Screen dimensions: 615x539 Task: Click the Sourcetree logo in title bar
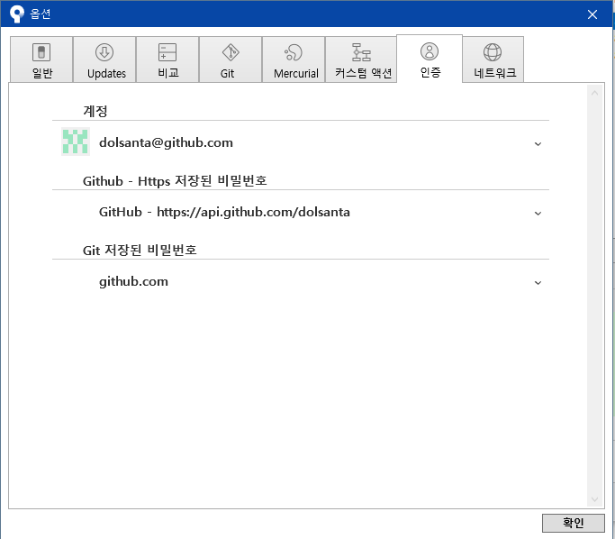click(16, 14)
